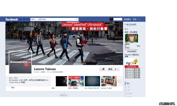Click the search magnifier icon

click(77, 19)
